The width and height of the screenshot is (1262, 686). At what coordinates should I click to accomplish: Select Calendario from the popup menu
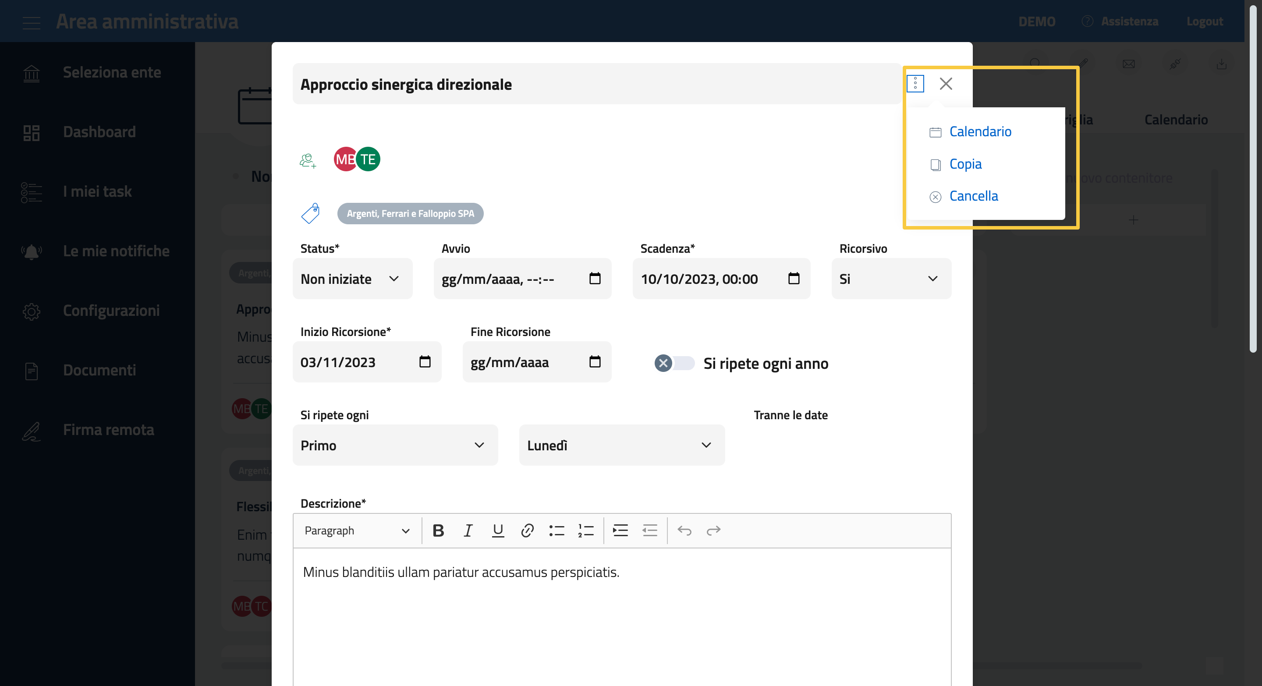[980, 131]
